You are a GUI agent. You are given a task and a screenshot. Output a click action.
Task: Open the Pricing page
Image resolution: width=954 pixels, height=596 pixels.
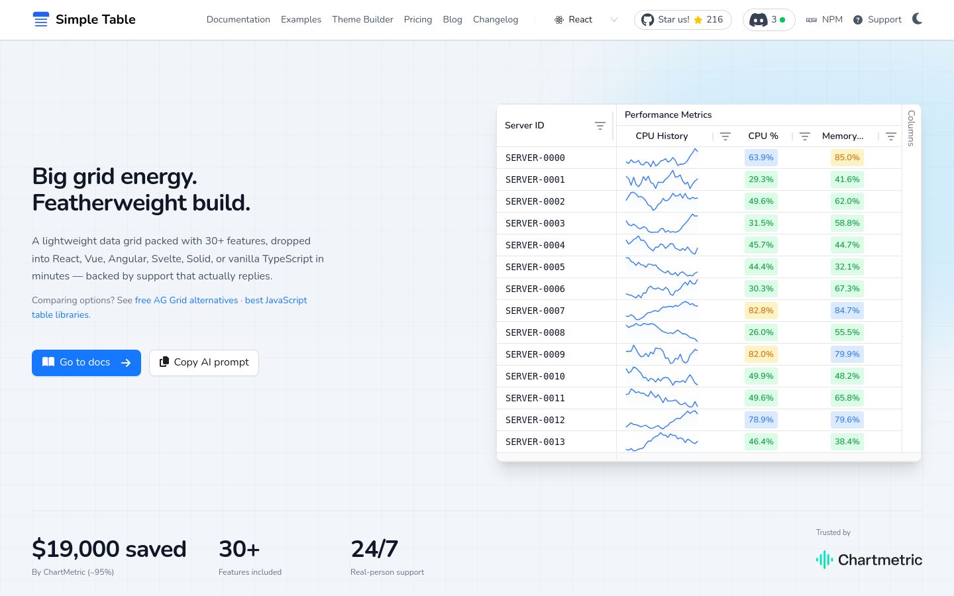tap(418, 20)
